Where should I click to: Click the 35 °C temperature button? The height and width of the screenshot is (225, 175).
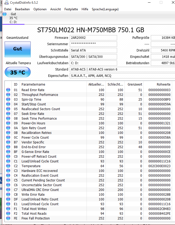18,72
